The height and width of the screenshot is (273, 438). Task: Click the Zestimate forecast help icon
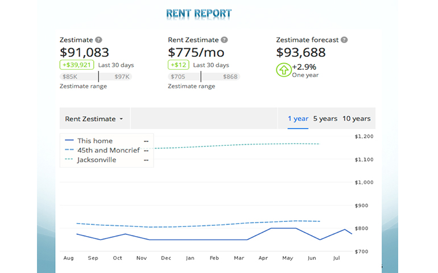(344, 40)
